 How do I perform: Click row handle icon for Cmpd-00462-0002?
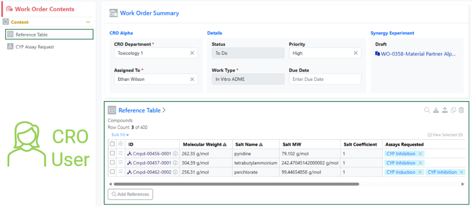point(120,172)
